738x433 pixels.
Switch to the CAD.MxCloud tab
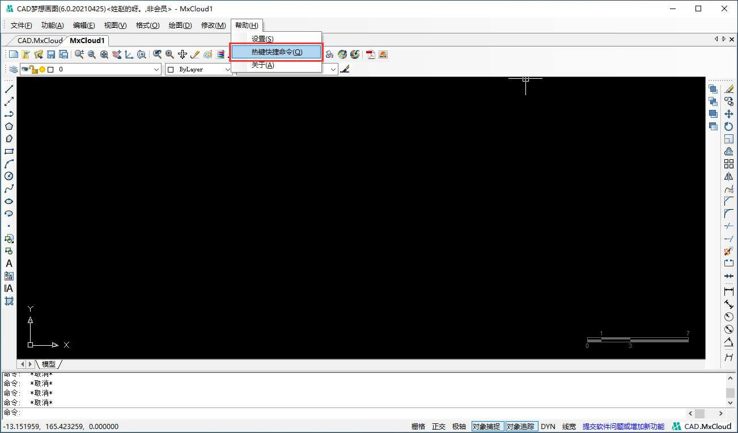[x=39, y=40]
